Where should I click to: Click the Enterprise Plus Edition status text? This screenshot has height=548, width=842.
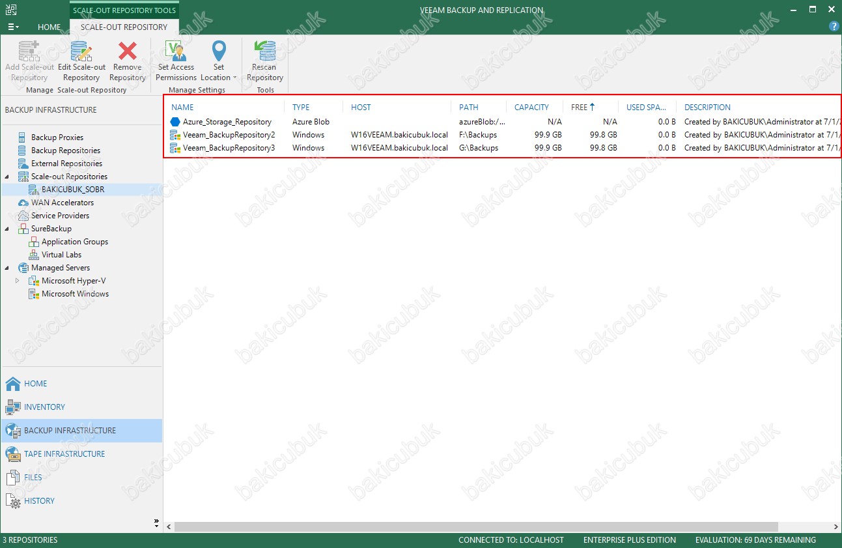(x=630, y=540)
